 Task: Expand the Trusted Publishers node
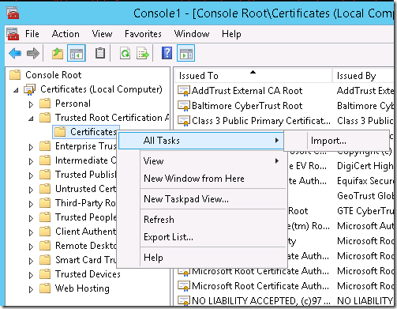click(x=31, y=175)
